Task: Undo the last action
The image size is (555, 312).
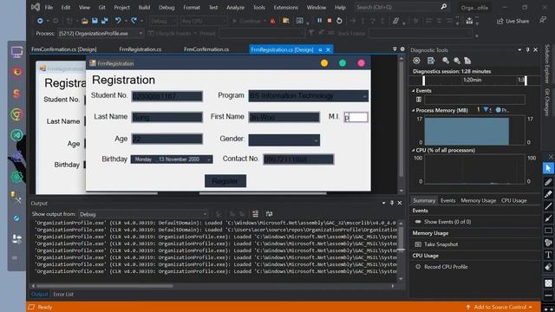Action: point(118,21)
